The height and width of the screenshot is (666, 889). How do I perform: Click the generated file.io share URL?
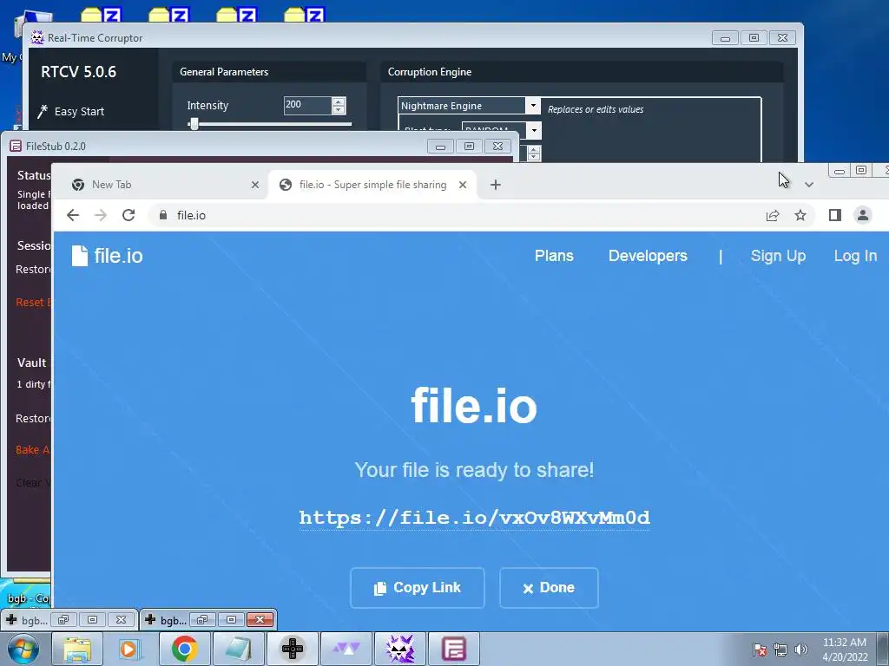475,518
